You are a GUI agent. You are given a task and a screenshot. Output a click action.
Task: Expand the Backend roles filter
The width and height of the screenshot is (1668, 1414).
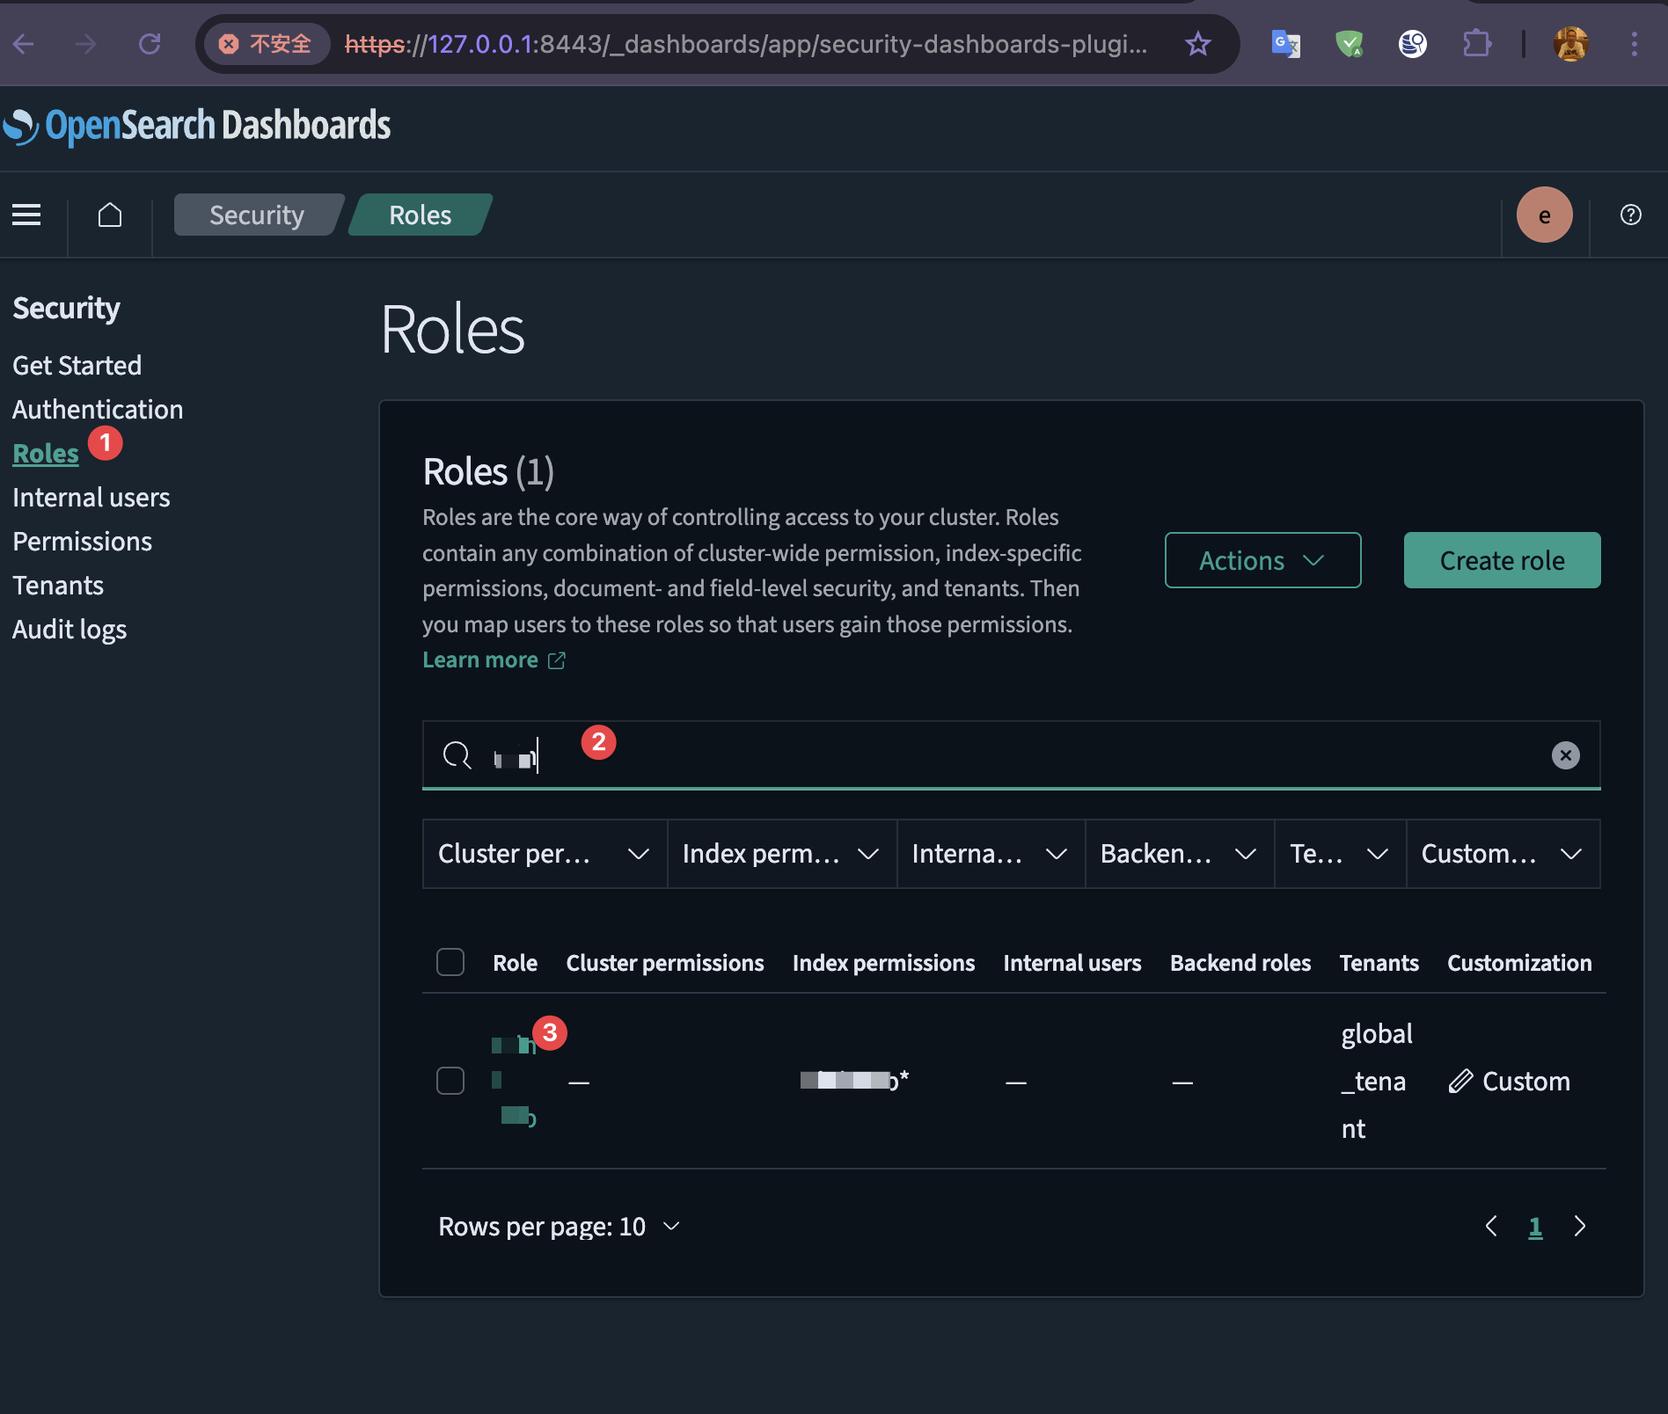tap(1180, 854)
